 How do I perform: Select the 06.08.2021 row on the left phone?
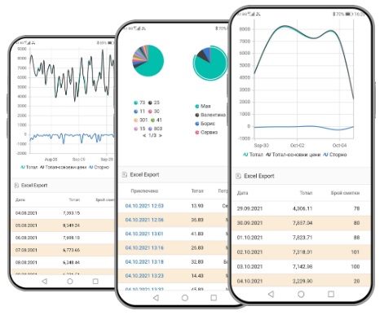pyautogui.click(x=64, y=238)
